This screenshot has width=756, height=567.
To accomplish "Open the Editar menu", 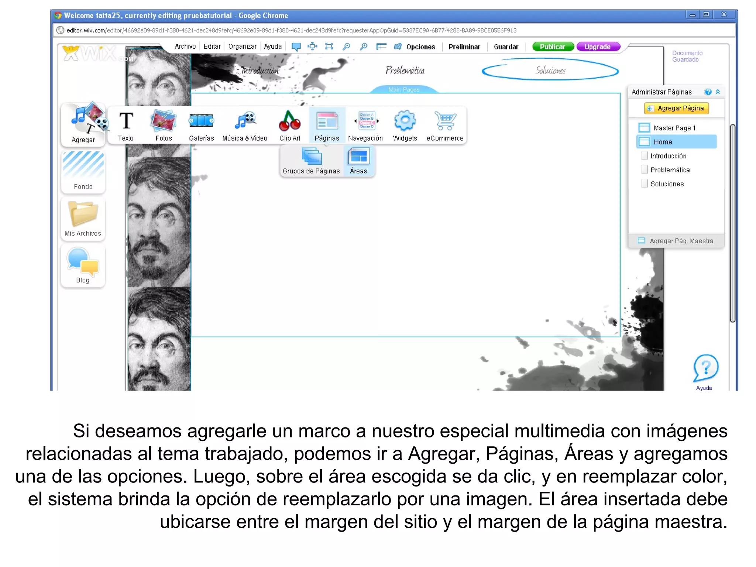I will tap(212, 47).
